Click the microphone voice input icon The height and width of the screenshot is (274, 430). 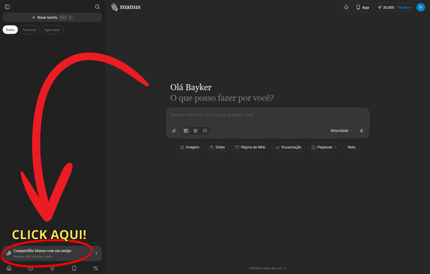[361, 131]
